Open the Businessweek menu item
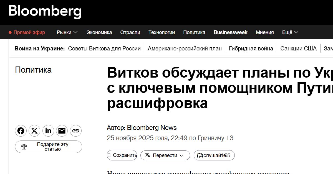This screenshot has height=174, width=333. [x=231, y=32]
